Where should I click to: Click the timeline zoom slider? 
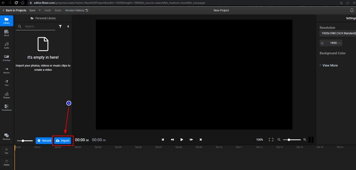292,140
